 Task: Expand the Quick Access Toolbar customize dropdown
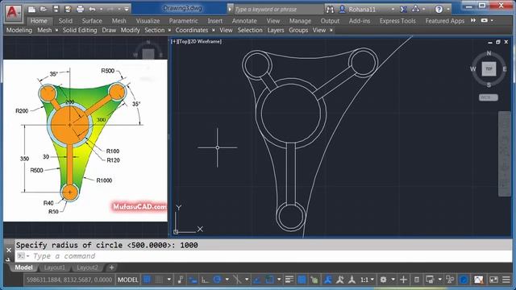coord(127,9)
